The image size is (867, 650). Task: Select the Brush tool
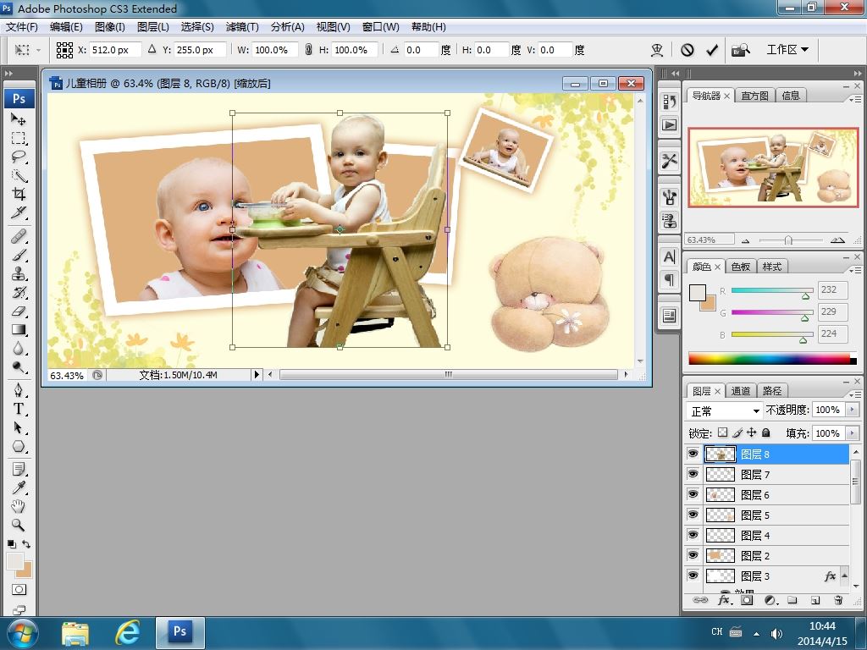pos(19,256)
